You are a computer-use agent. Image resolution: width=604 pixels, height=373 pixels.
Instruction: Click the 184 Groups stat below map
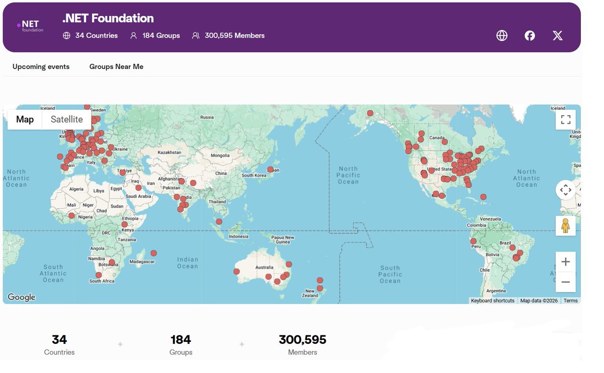181,345
